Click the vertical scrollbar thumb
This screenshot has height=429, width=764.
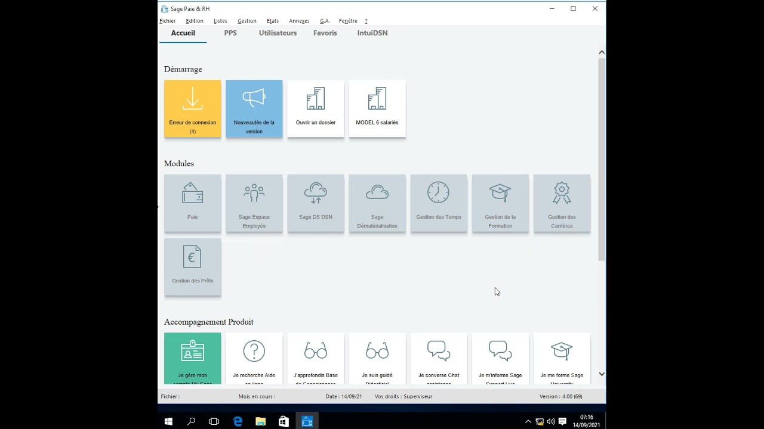click(602, 159)
